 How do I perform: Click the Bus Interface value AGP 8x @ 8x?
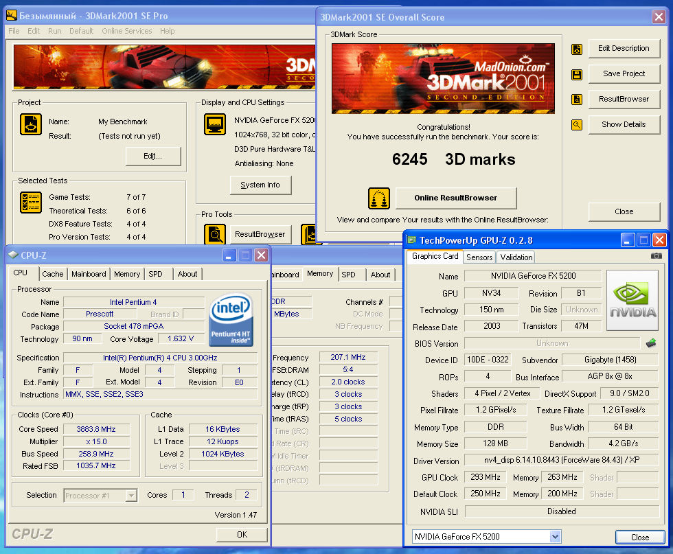[x=610, y=376]
